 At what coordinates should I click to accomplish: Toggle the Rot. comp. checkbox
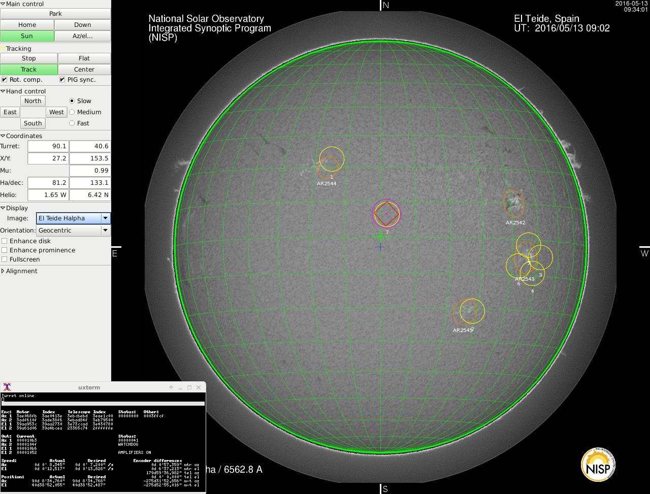pos(5,80)
